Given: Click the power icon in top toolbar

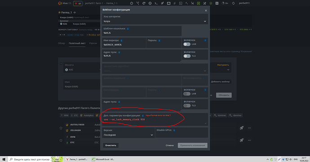Looking at the screenshot, I should pyautogui.click(x=132, y=3).
